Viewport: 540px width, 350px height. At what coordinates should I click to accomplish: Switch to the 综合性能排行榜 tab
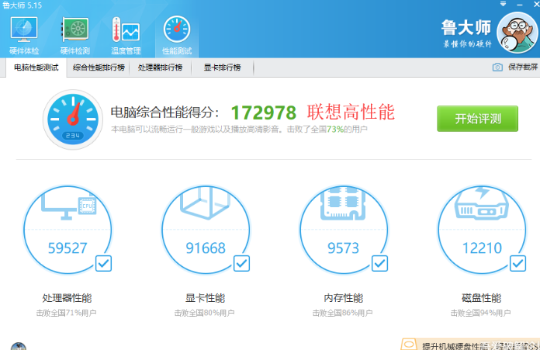[x=99, y=68]
